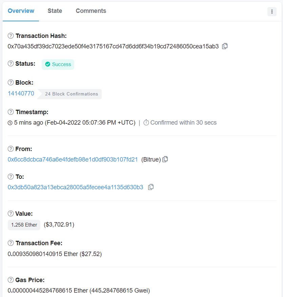
Task: Show help for Block field
Action: [11, 82]
